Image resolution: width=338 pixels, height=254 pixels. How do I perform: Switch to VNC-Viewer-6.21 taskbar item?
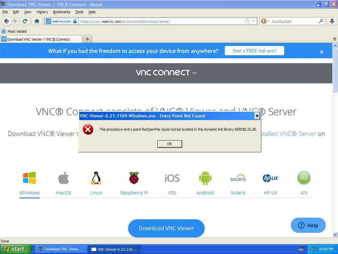[114, 249]
